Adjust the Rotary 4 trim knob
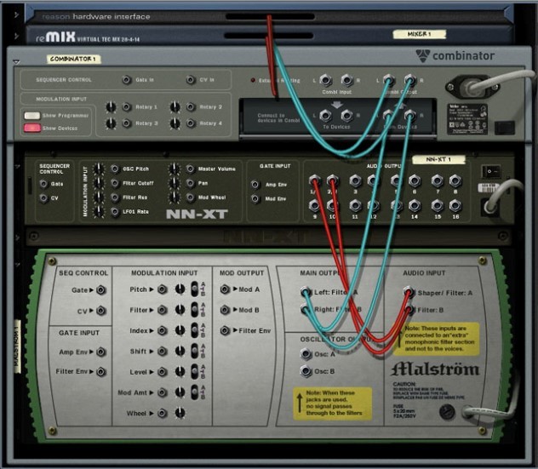The image size is (538, 469). pos(175,123)
